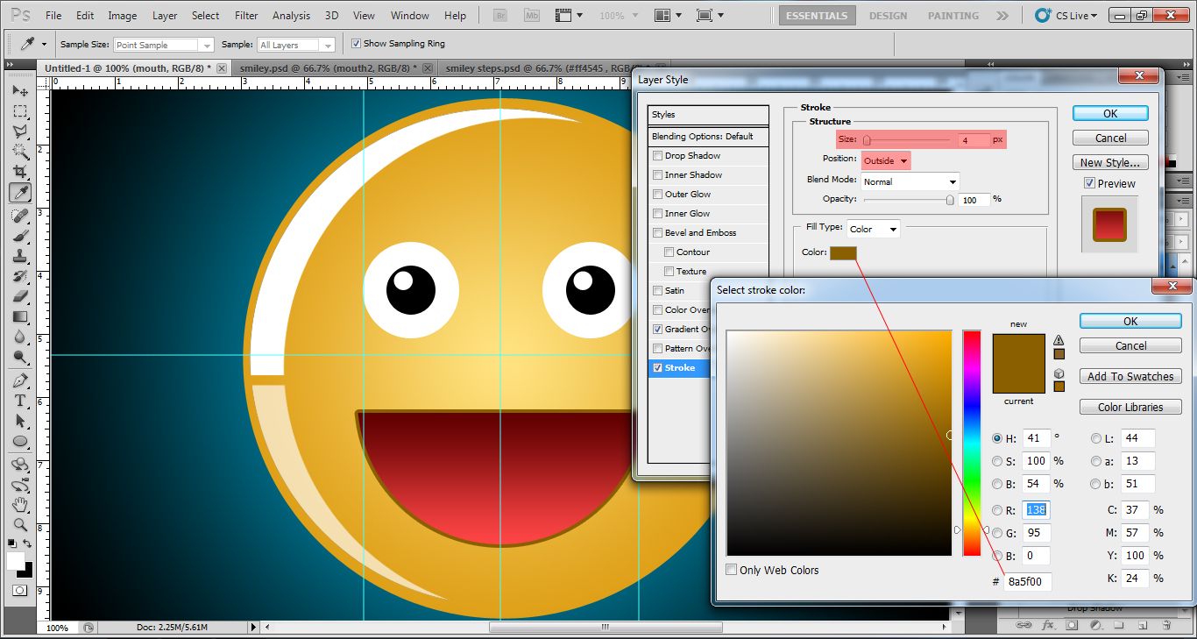The image size is (1197, 639).
Task: Select the Crop tool
Action: (19, 172)
